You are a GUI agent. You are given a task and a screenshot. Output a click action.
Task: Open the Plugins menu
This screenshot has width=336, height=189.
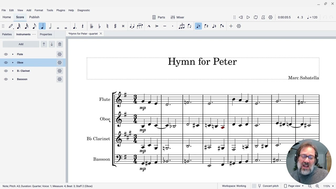coord(61,10)
